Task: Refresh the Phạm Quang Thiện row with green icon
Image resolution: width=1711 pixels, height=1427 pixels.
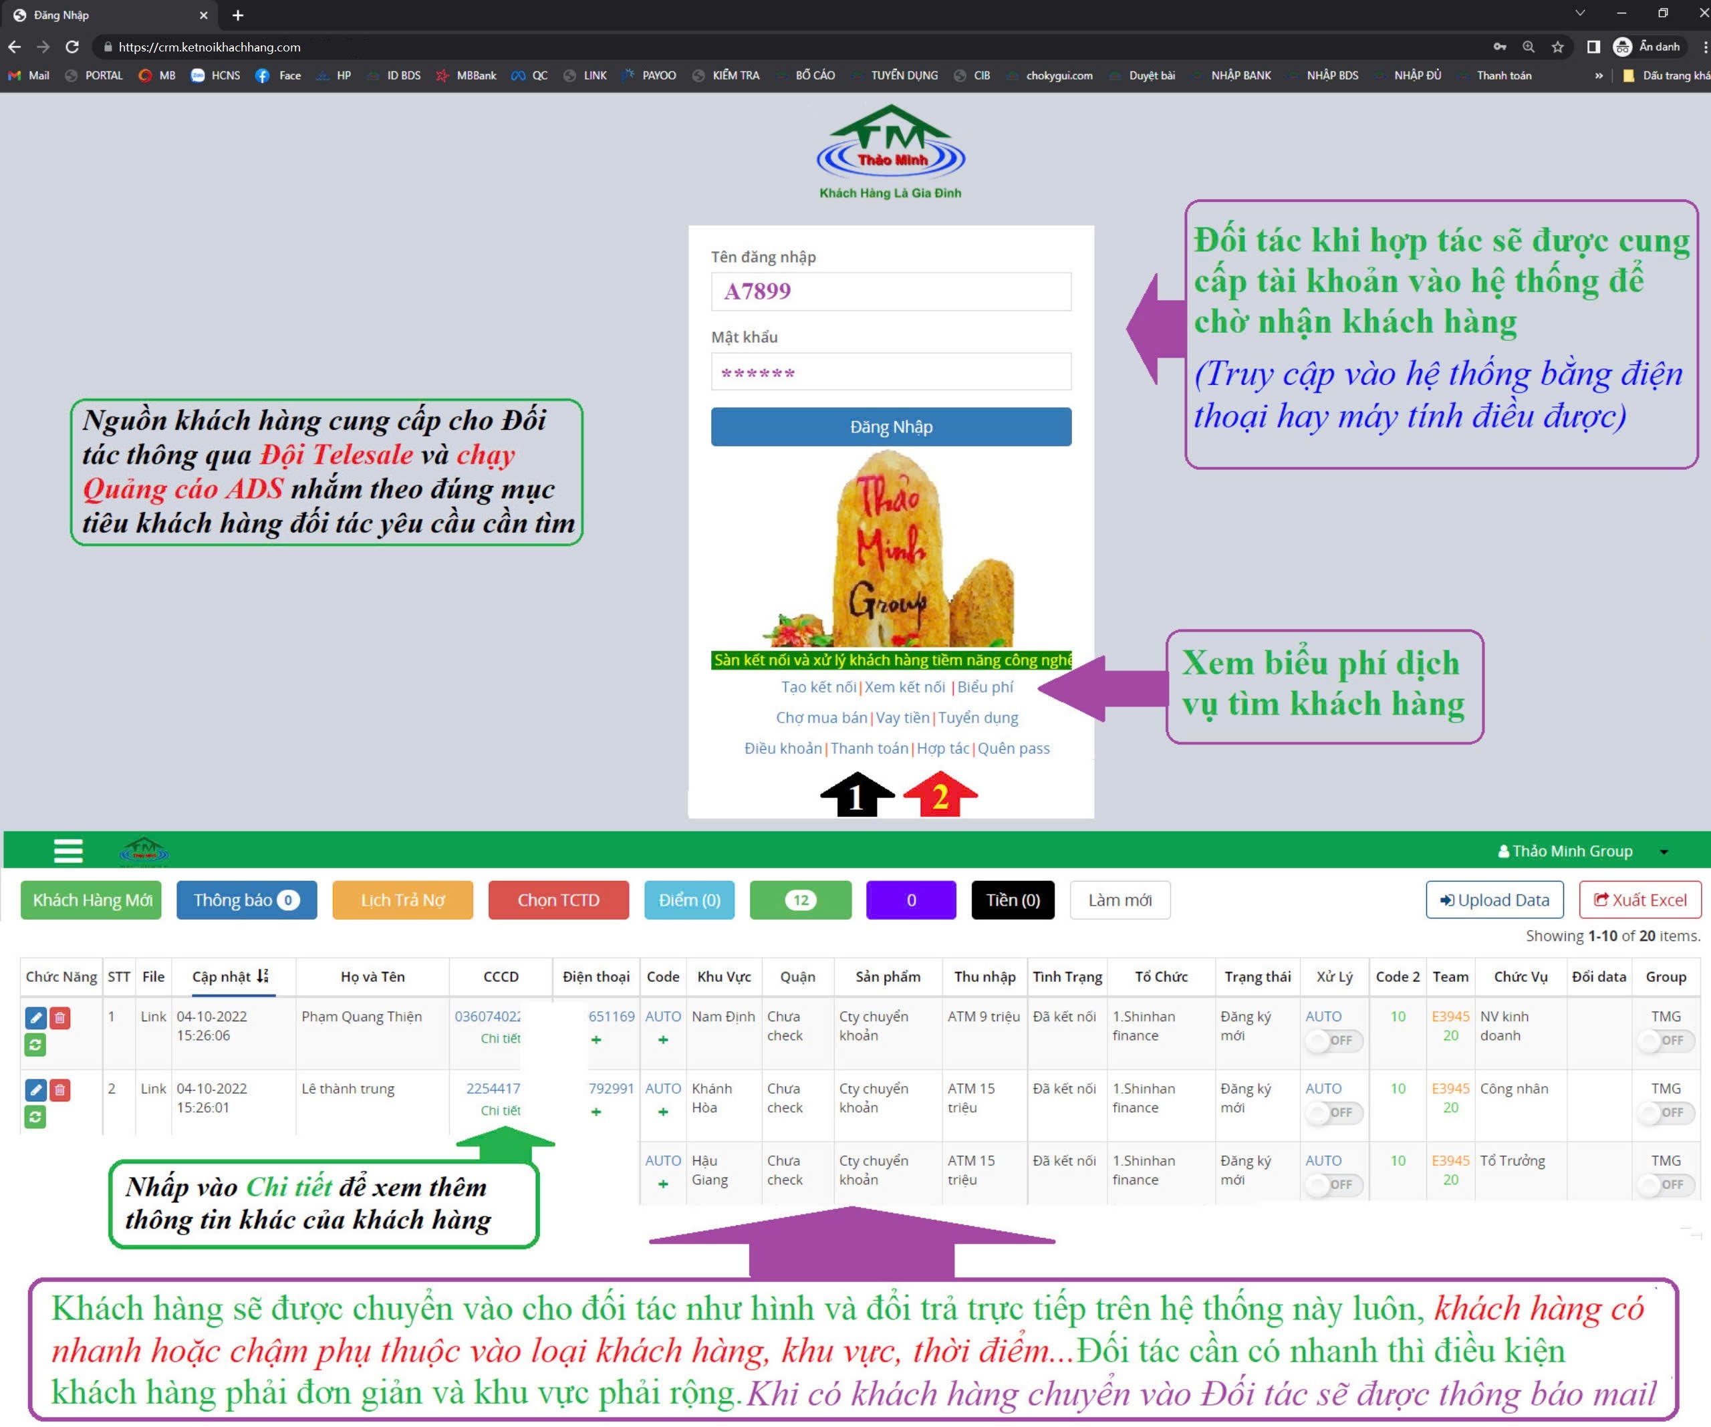Action: point(35,1044)
